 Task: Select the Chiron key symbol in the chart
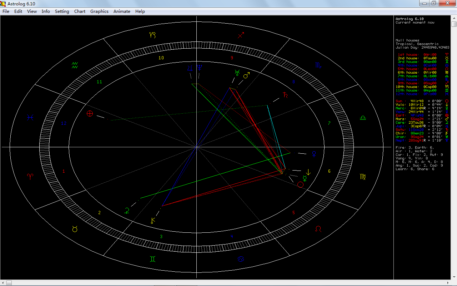click(153, 220)
